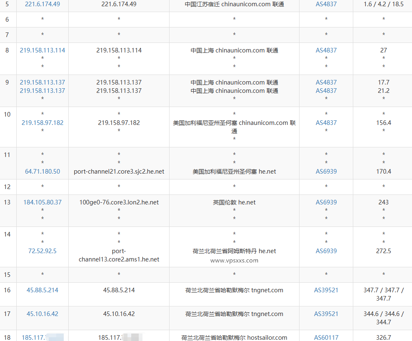412x341 pixels.
Task: Click AS4837 link in hop 5 row
Action: click(326, 4)
